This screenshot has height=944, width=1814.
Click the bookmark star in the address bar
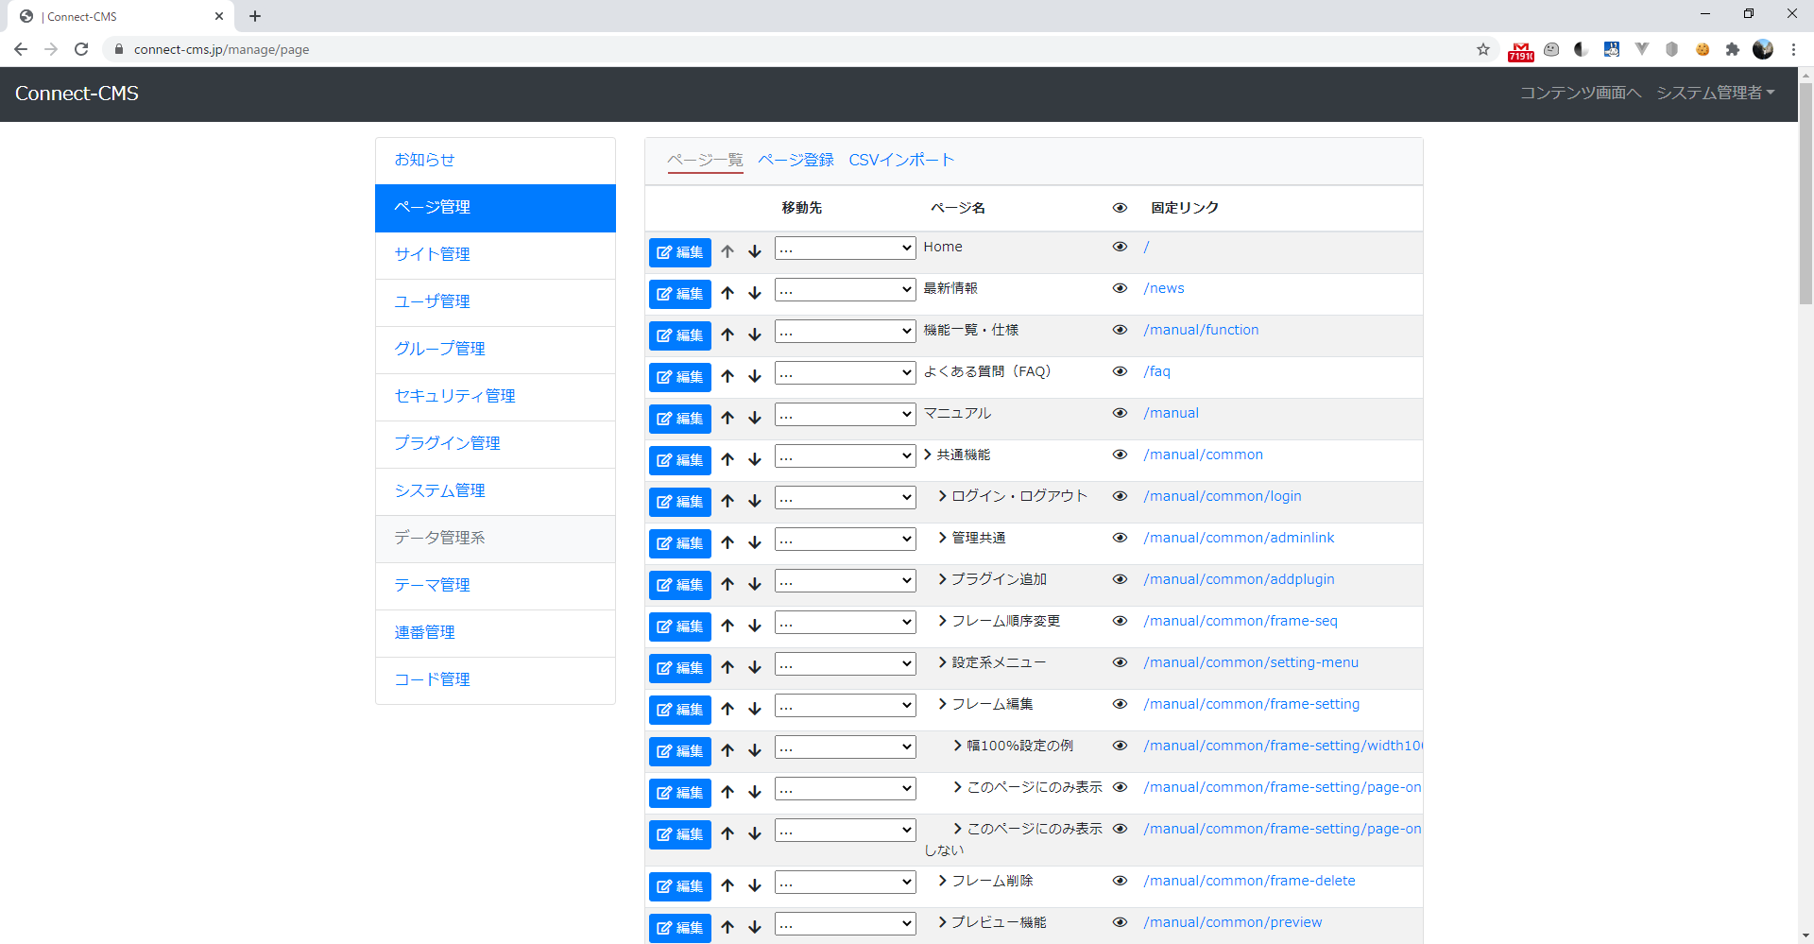pyautogui.click(x=1482, y=49)
